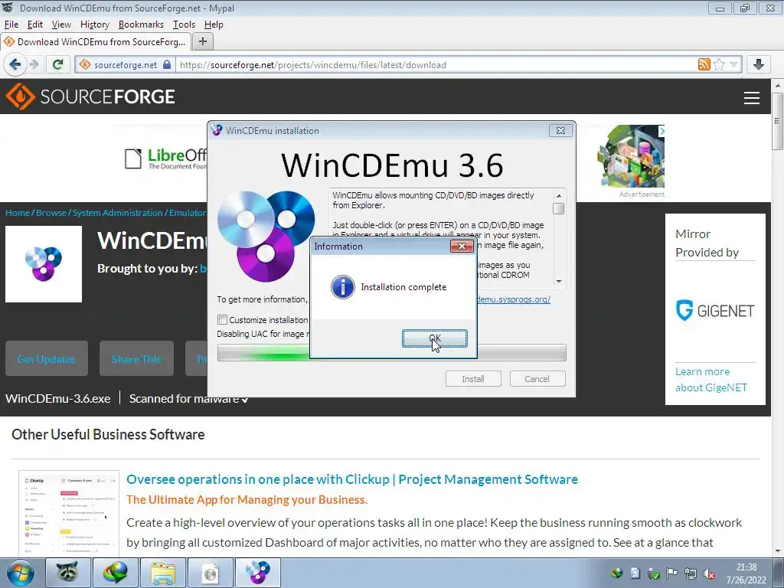
Task: Open the downloads arrow button
Action: click(759, 64)
